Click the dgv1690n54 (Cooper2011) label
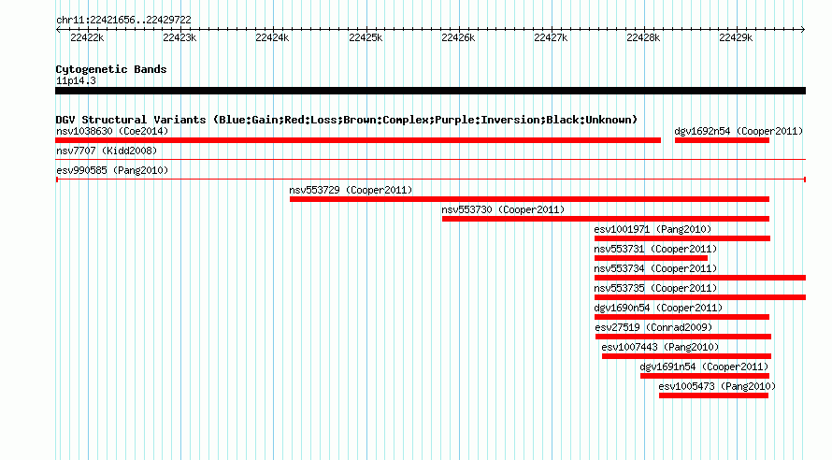 658,308
